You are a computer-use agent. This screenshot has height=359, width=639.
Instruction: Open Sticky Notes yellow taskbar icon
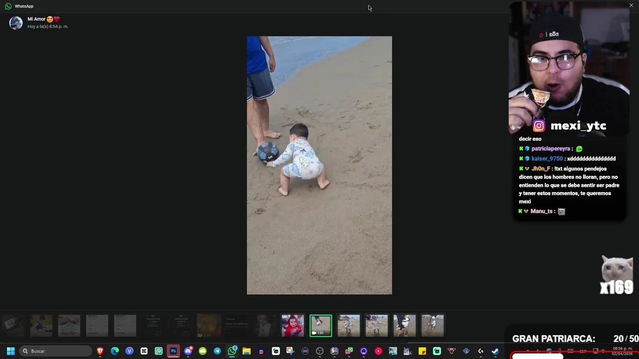point(422,351)
